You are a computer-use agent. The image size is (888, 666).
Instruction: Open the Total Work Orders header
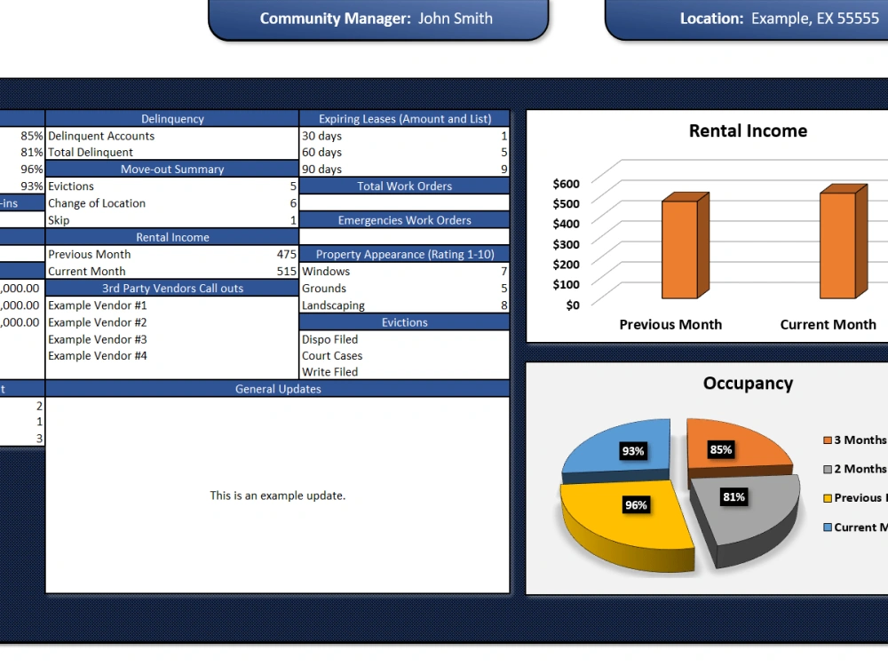404,186
